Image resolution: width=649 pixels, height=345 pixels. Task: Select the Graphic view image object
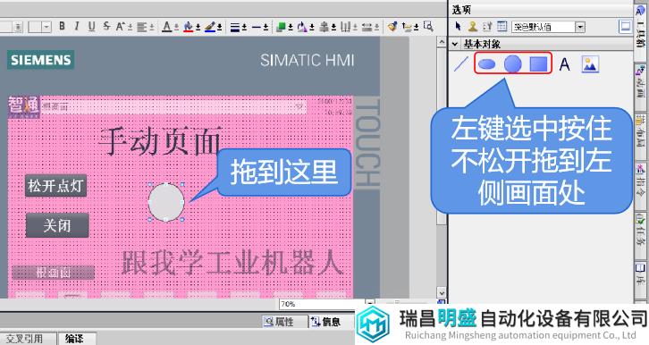(590, 64)
